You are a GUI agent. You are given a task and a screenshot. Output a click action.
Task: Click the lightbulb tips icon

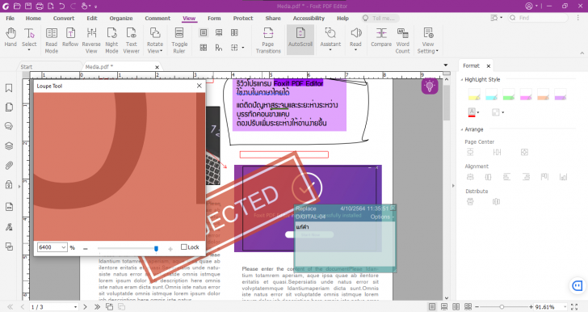[x=430, y=86]
